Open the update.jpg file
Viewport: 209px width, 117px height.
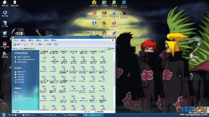point(83,99)
